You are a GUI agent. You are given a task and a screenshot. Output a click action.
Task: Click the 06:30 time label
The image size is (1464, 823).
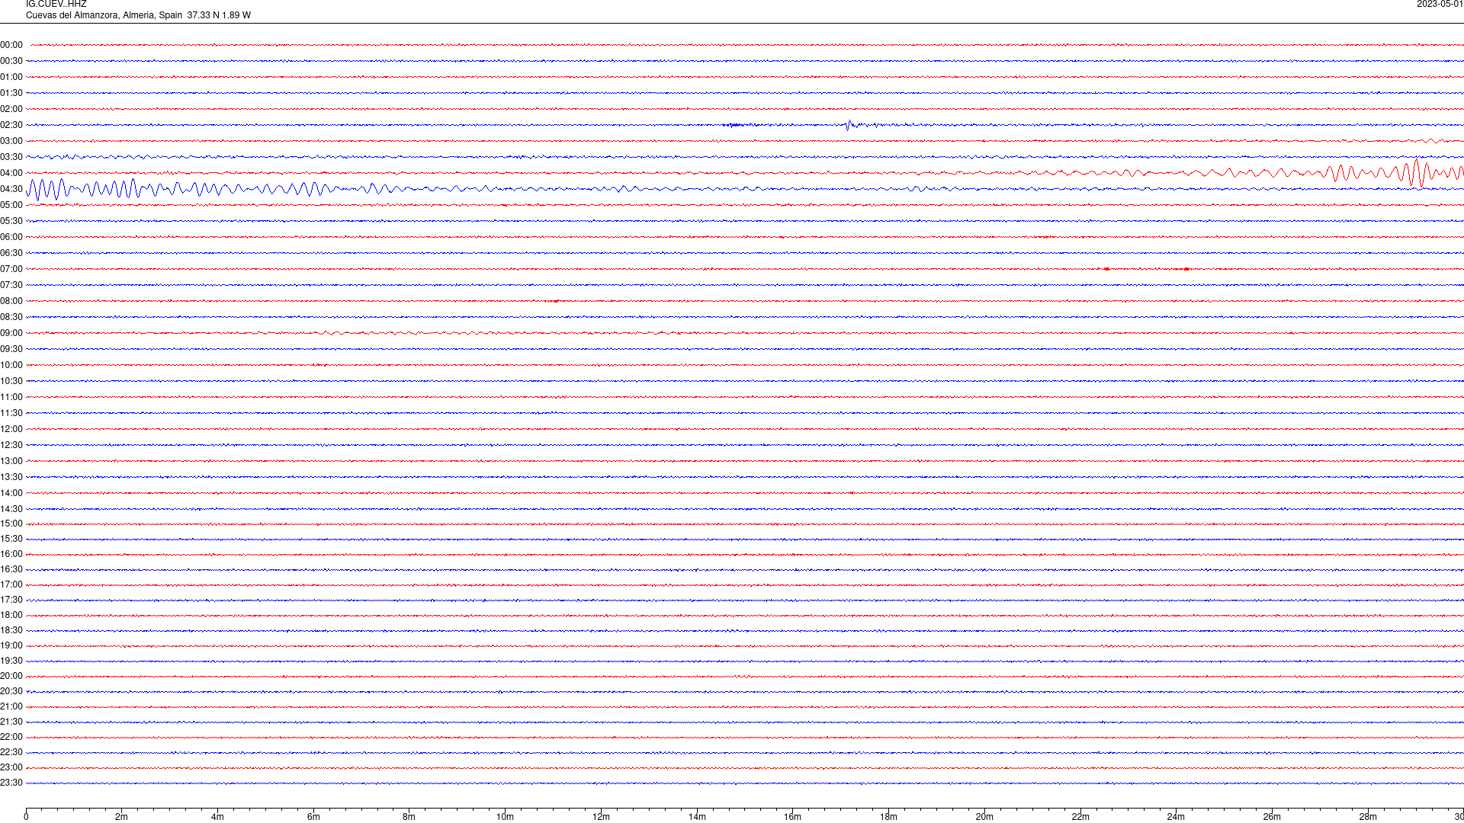[11, 253]
